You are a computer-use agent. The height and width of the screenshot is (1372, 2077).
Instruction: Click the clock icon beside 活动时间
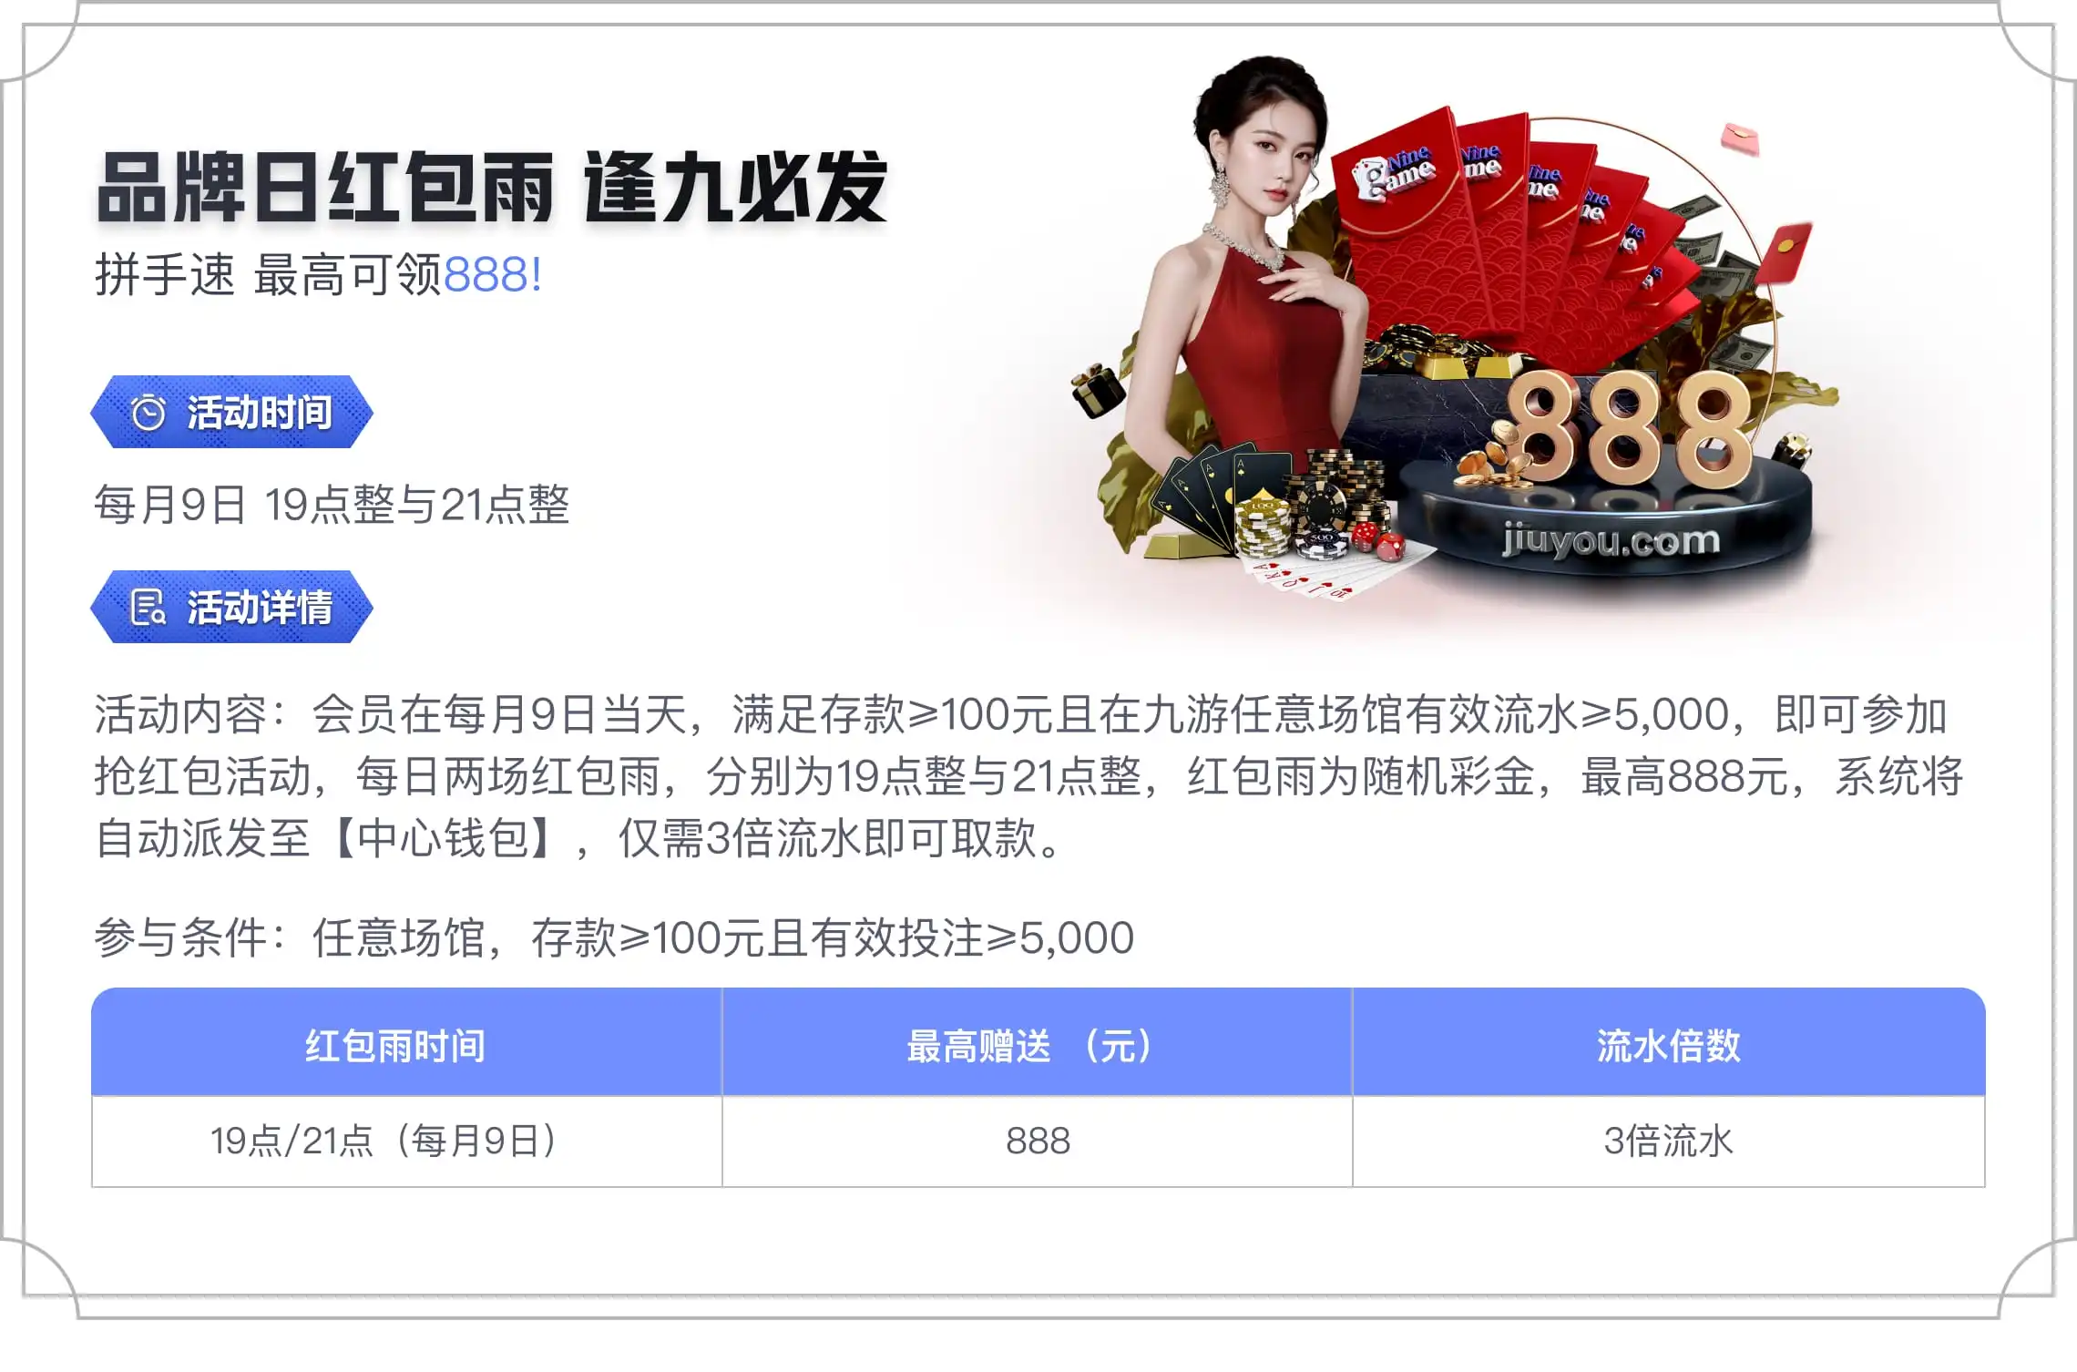pos(148,413)
